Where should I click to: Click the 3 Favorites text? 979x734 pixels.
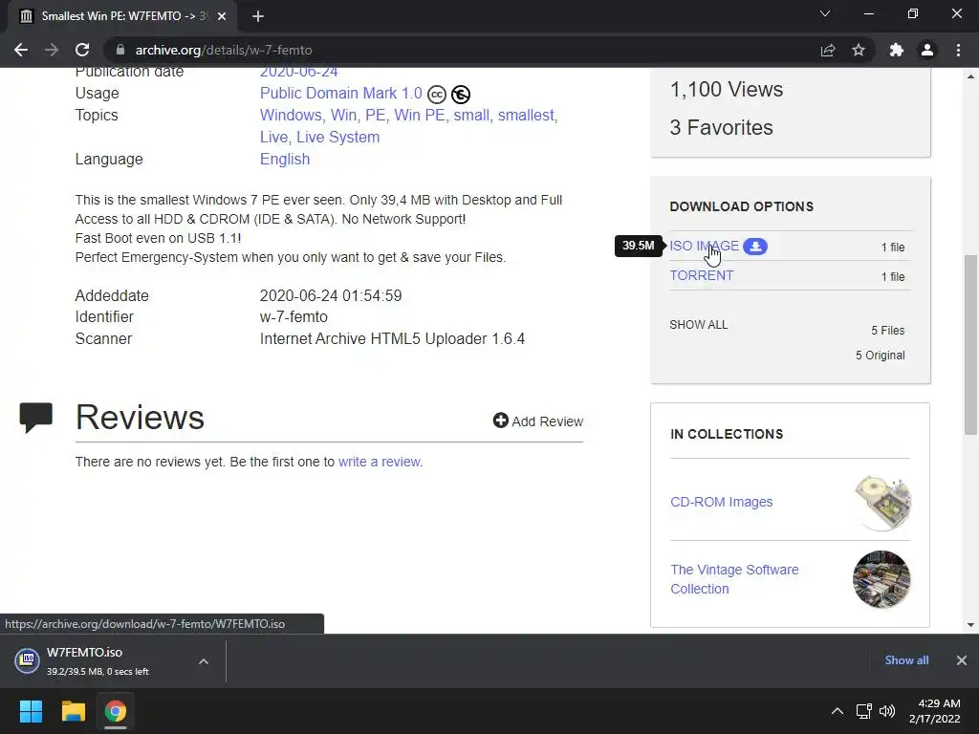tap(721, 127)
